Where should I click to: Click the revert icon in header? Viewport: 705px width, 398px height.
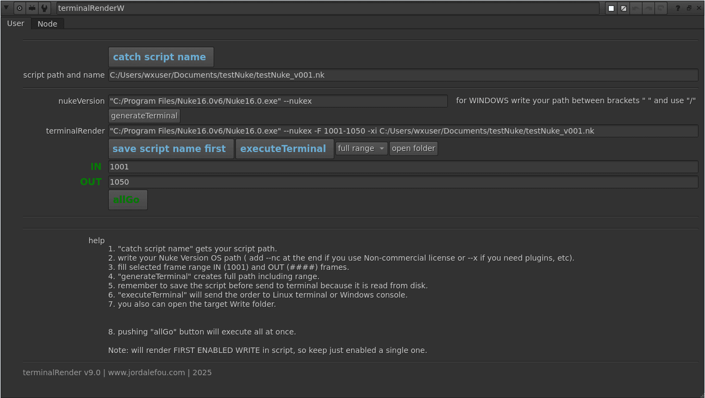[x=661, y=8]
